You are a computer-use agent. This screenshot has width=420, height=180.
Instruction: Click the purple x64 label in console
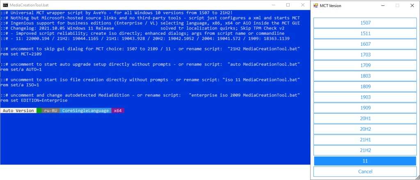click(x=118, y=110)
